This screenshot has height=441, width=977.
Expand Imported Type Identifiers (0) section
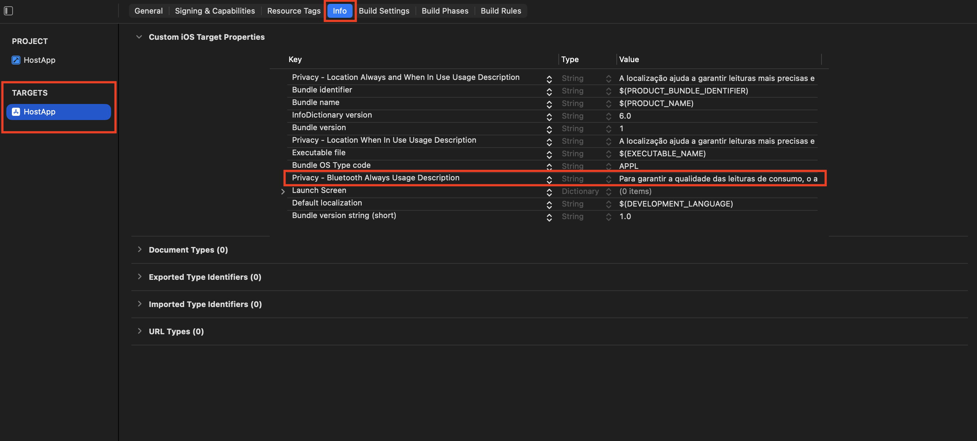pyautogui.click(x=139, y=304)
